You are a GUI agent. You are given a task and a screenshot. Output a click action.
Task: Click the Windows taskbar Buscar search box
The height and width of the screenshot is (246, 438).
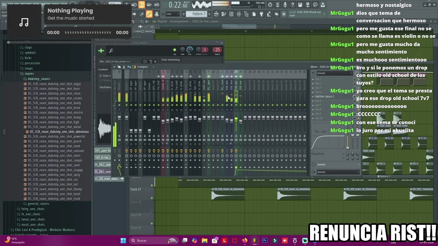coord(153,241)
